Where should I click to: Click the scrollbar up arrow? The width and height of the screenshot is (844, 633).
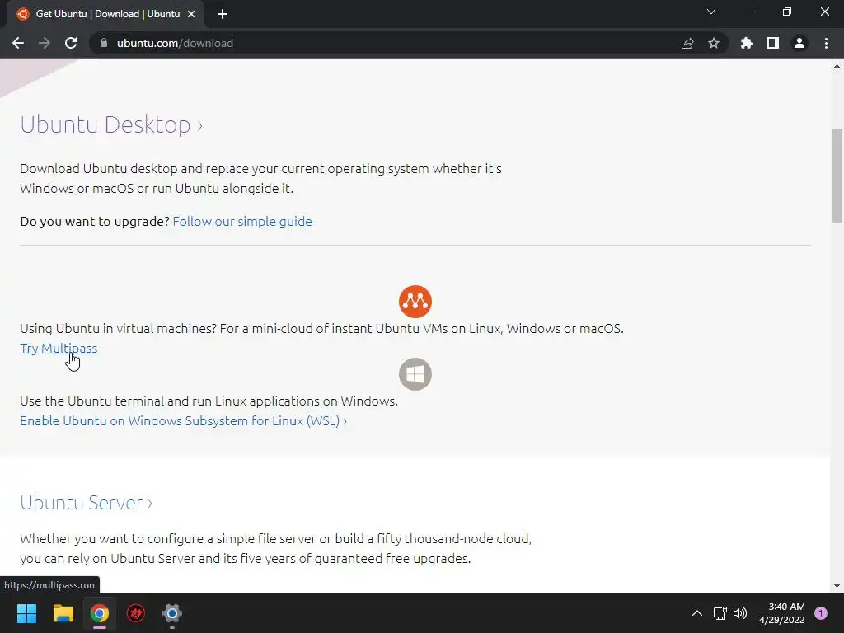pos(837,66)
